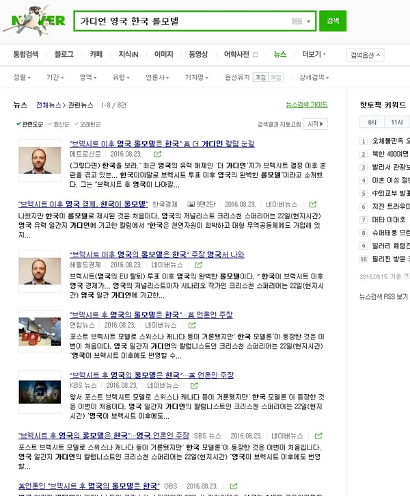Open the 영역 dropdown
Viewport: 410px width, 496px height.
click(88, 77)
